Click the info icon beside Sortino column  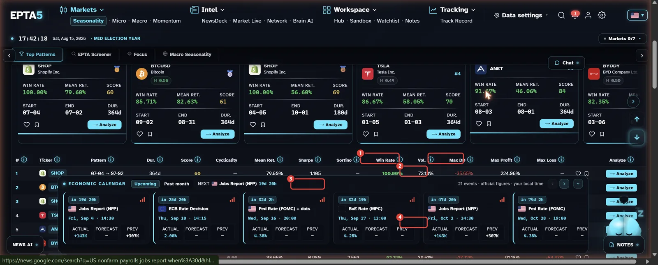coord(356,160)
